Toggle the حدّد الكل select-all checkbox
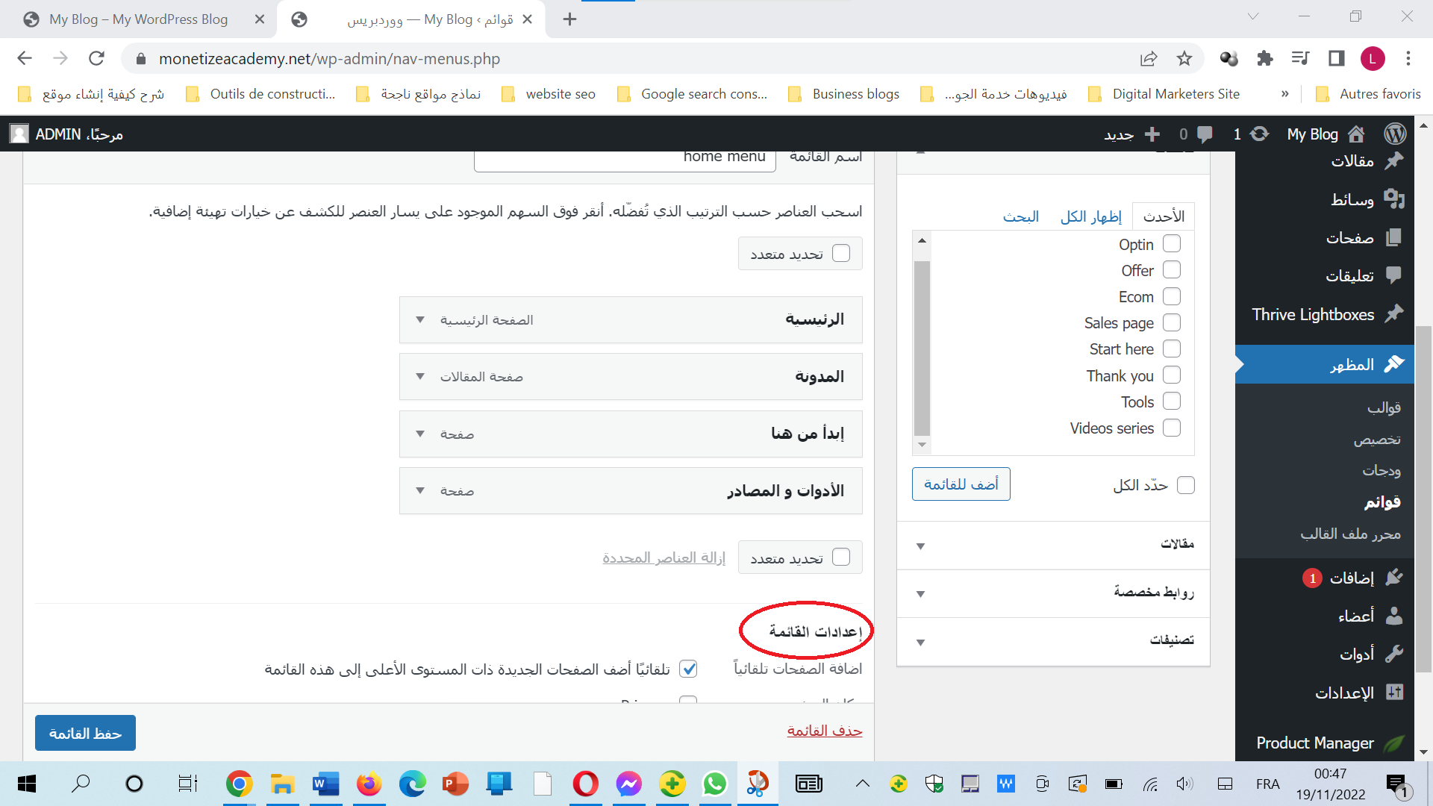This screenshot has width=1433, height=806. (1185, 485)
